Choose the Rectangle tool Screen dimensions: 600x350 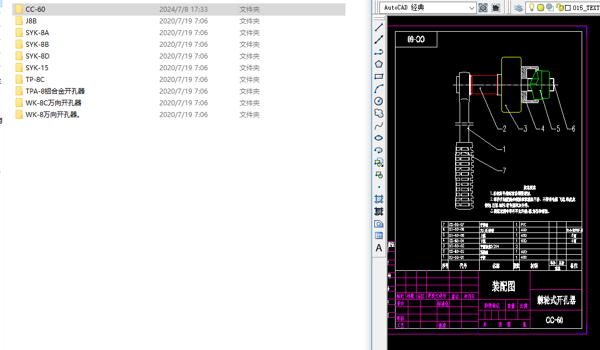(379, 76)
